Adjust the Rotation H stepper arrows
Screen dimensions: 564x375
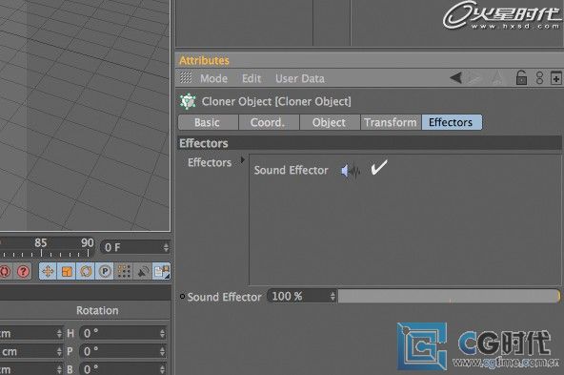163,333
